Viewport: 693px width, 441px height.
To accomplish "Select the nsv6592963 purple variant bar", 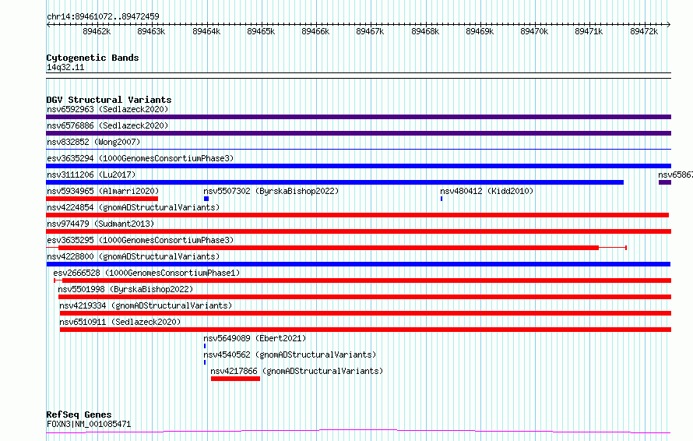I will pyautogui.click(x=358, y=117).
